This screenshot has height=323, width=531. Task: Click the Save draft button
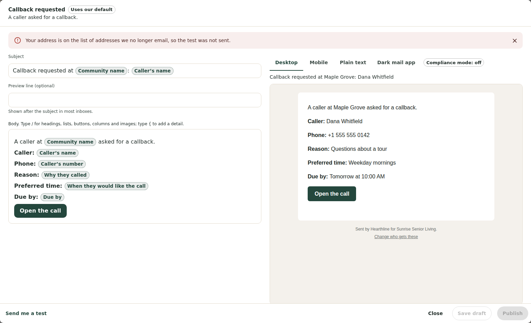(472, 313)
